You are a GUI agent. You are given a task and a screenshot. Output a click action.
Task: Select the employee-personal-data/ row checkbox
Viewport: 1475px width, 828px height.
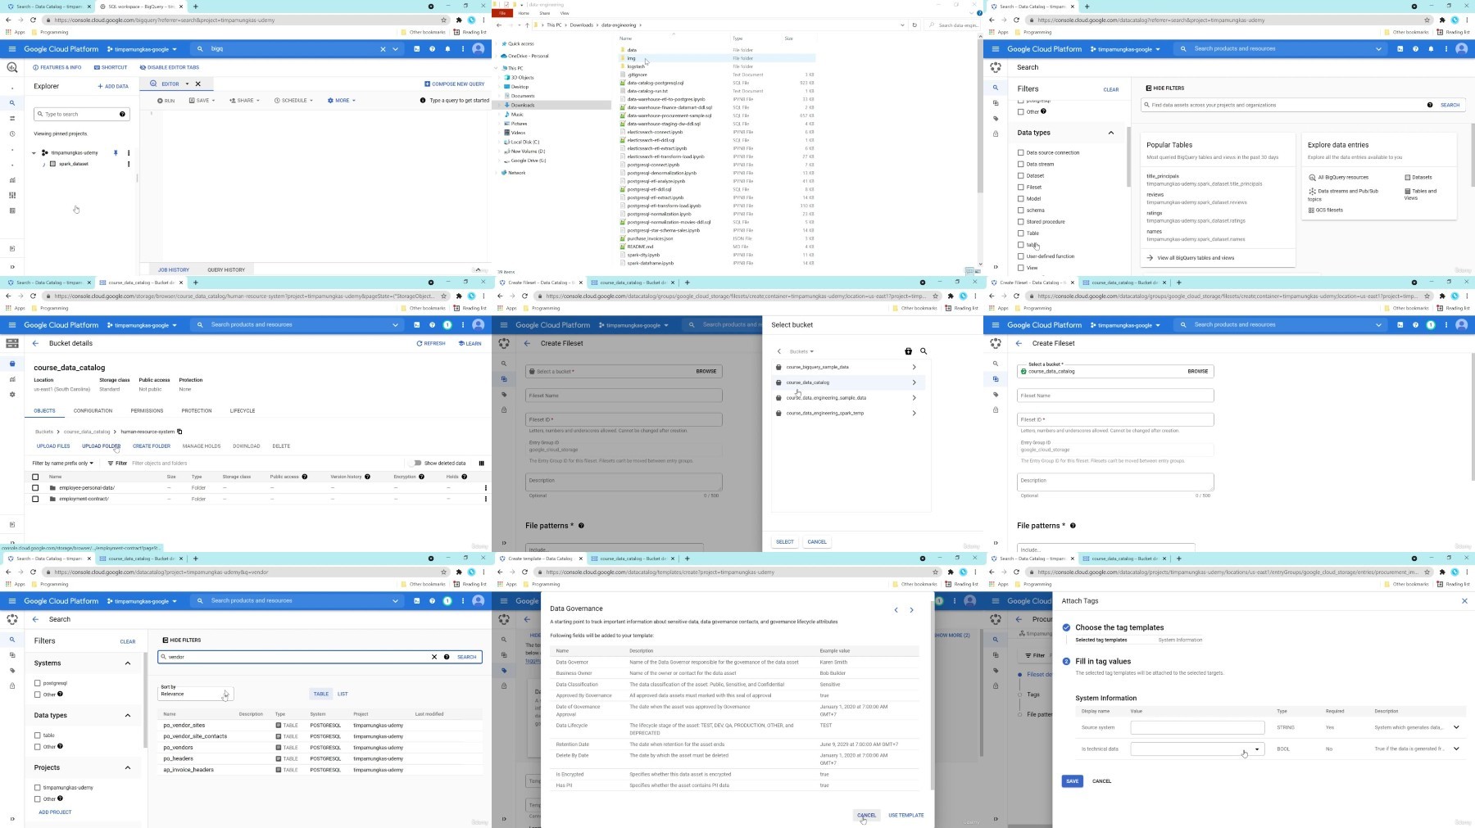pyautogui.click(x=35, y=488)
